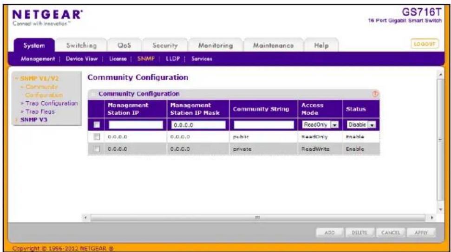451x252 pixels.
Task: Tick the checkbox in the new entry row
Action: pyautogui.click(x=97, y=125)
